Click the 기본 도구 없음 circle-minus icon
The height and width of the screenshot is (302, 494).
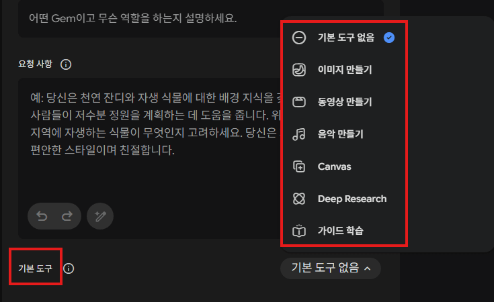click(298, 38)
